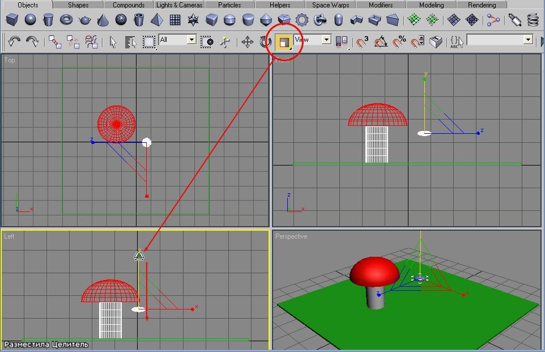Select the L-Ext extrusion icon
This screenshot has height=352, width=545.
coord(356,20)
